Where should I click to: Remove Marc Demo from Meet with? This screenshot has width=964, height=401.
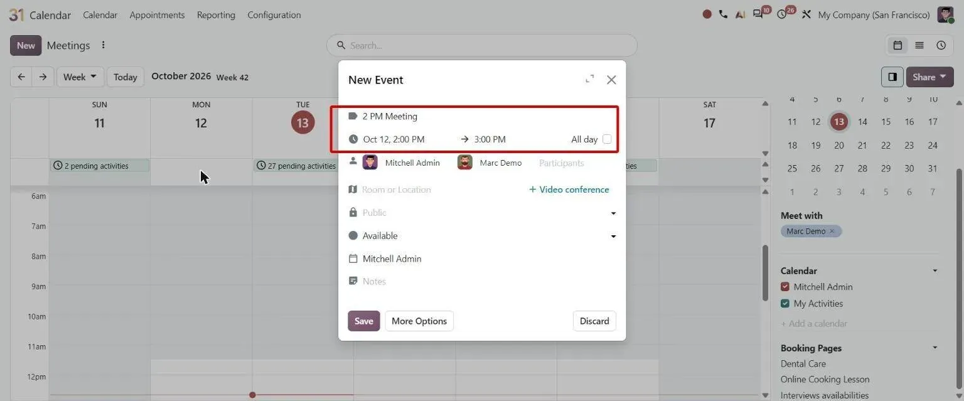pyautogui.click(x=832, y=231)
